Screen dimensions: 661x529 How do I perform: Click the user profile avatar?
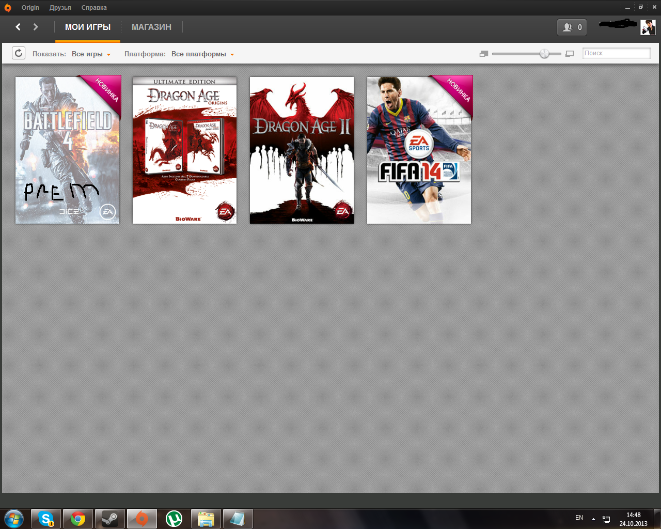coord(648,27)
